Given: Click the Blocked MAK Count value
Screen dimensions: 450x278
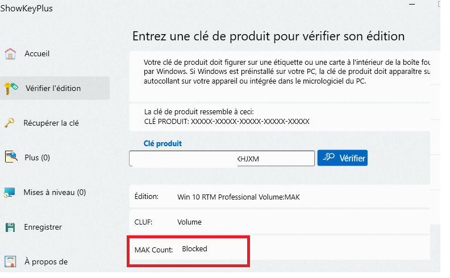Looking at the screenshot, I should click(194, 248).
